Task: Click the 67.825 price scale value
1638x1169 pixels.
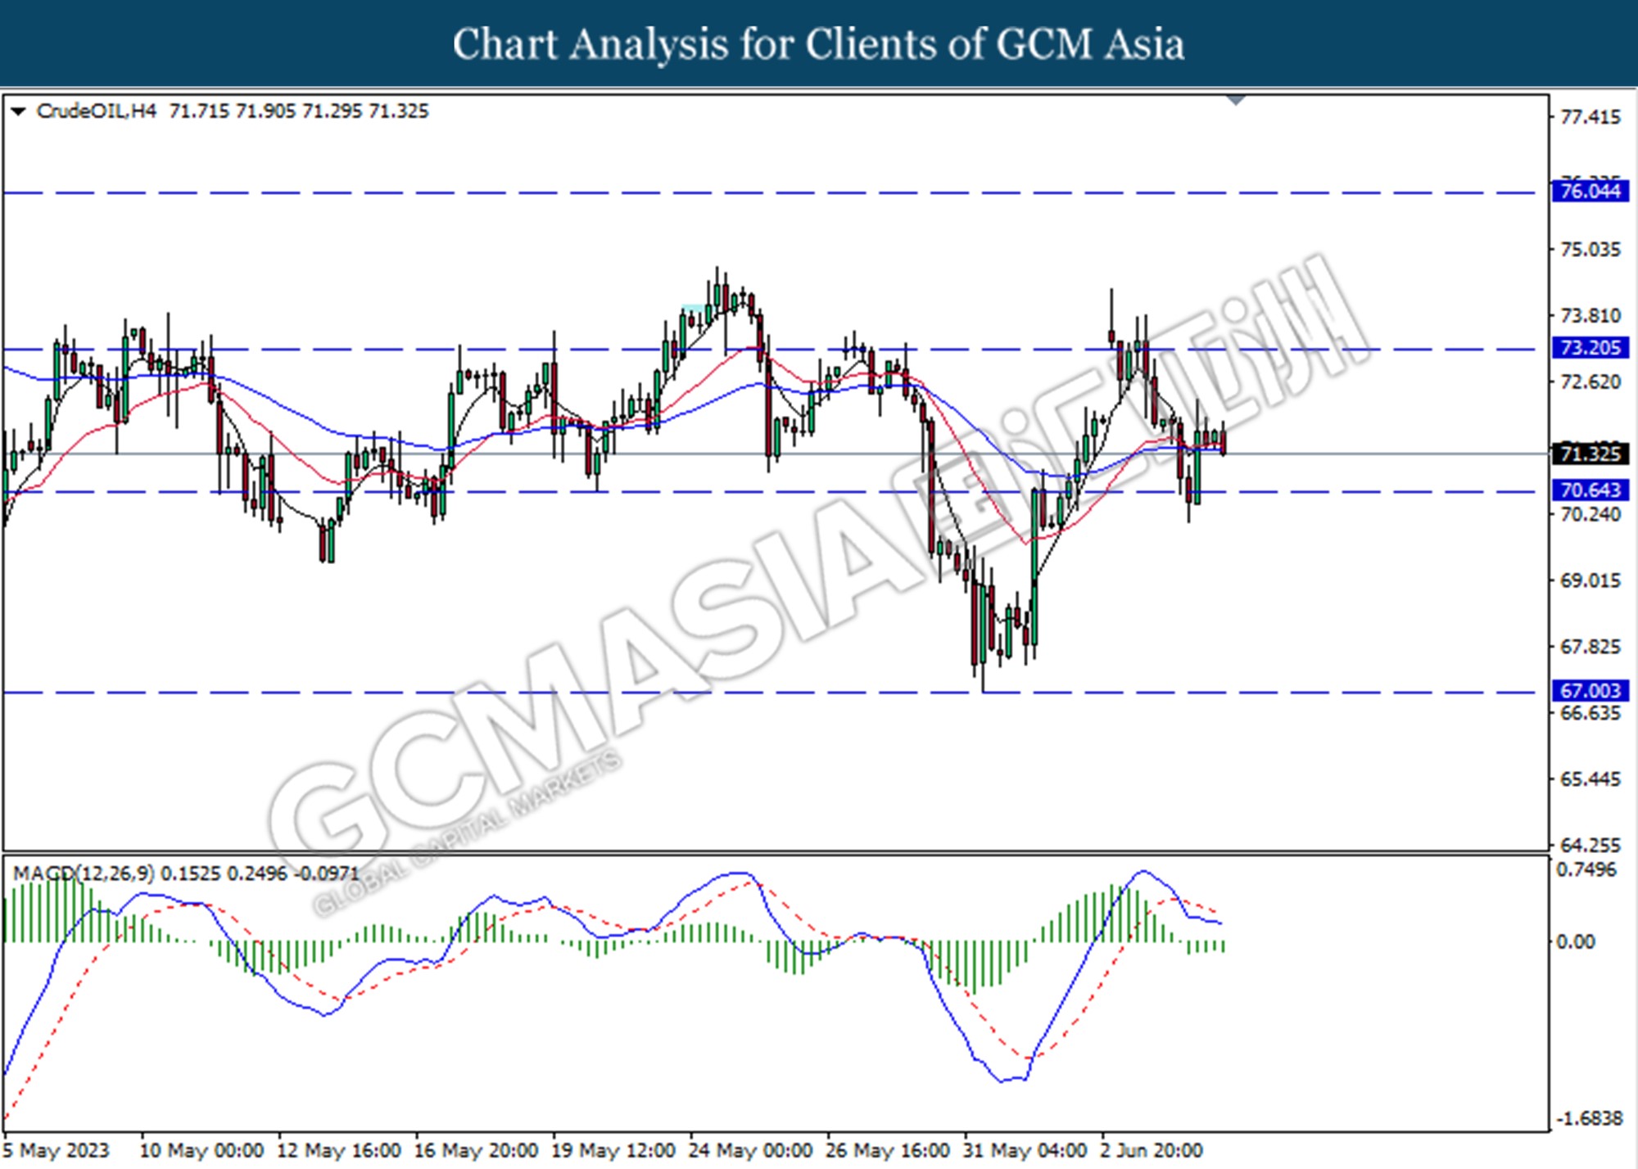Action: click(1590, 647)
